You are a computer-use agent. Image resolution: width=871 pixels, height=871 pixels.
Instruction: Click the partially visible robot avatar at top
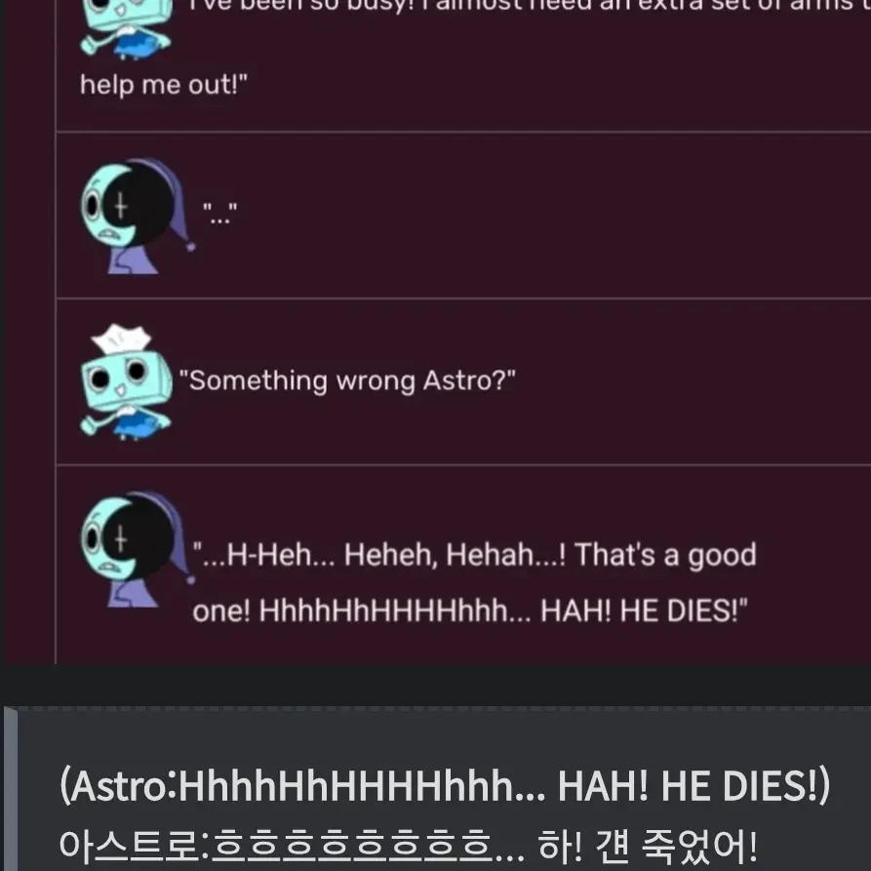coord(127,29)
